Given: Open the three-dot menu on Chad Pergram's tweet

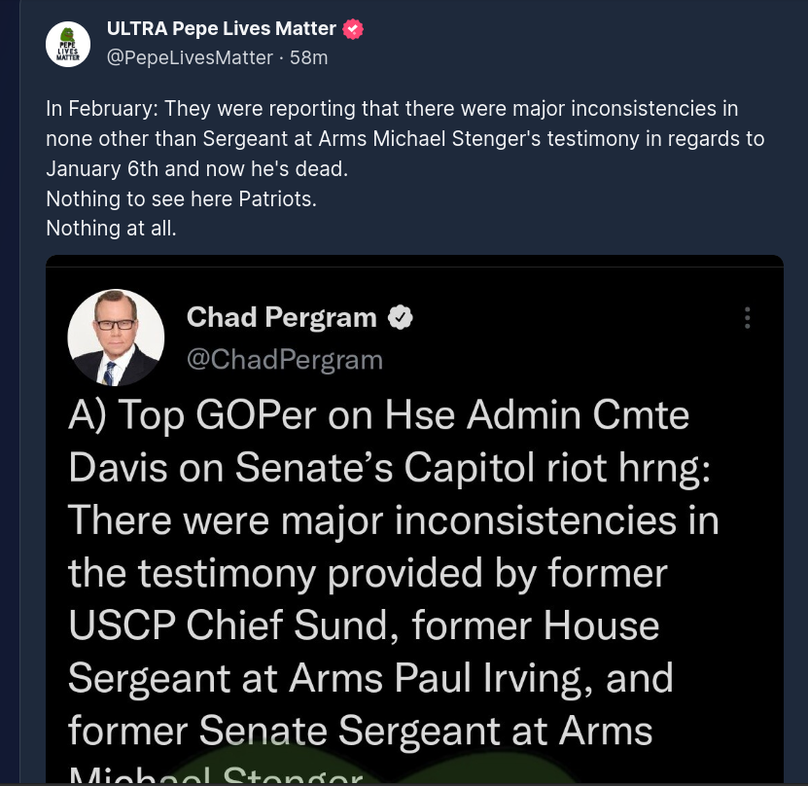Looking at the screenshot, I should coord(747,318).
